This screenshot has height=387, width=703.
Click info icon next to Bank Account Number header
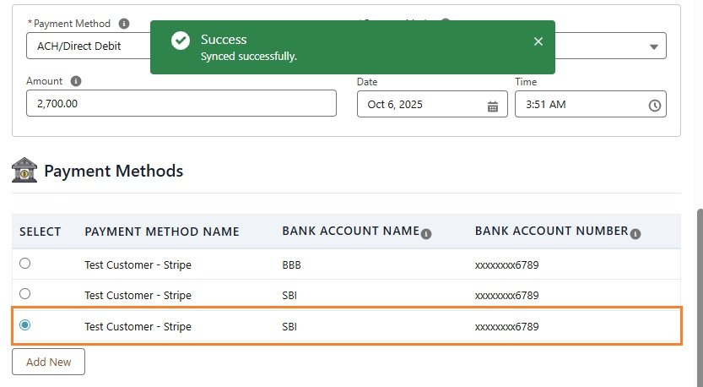click(x=635, y=234)
